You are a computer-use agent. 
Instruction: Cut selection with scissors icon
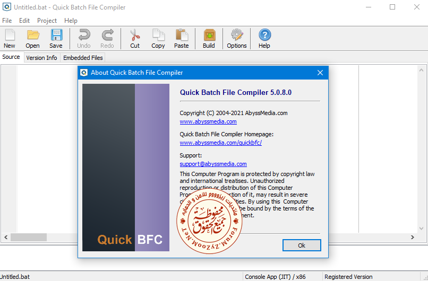pyautogui.click(x=135, y=36)
